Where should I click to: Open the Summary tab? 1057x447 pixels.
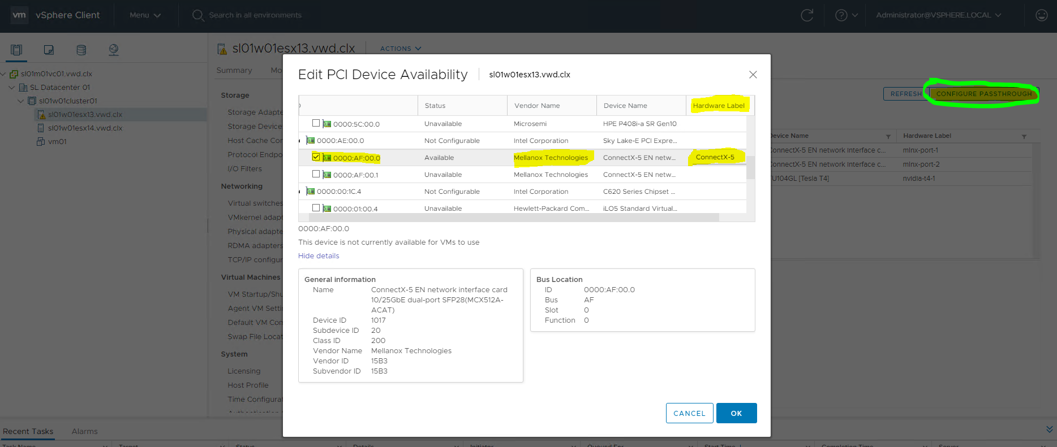coord(234,70)
